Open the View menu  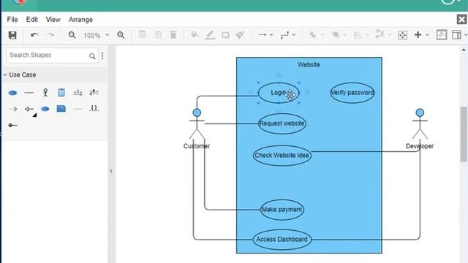(x=53, y=20)
